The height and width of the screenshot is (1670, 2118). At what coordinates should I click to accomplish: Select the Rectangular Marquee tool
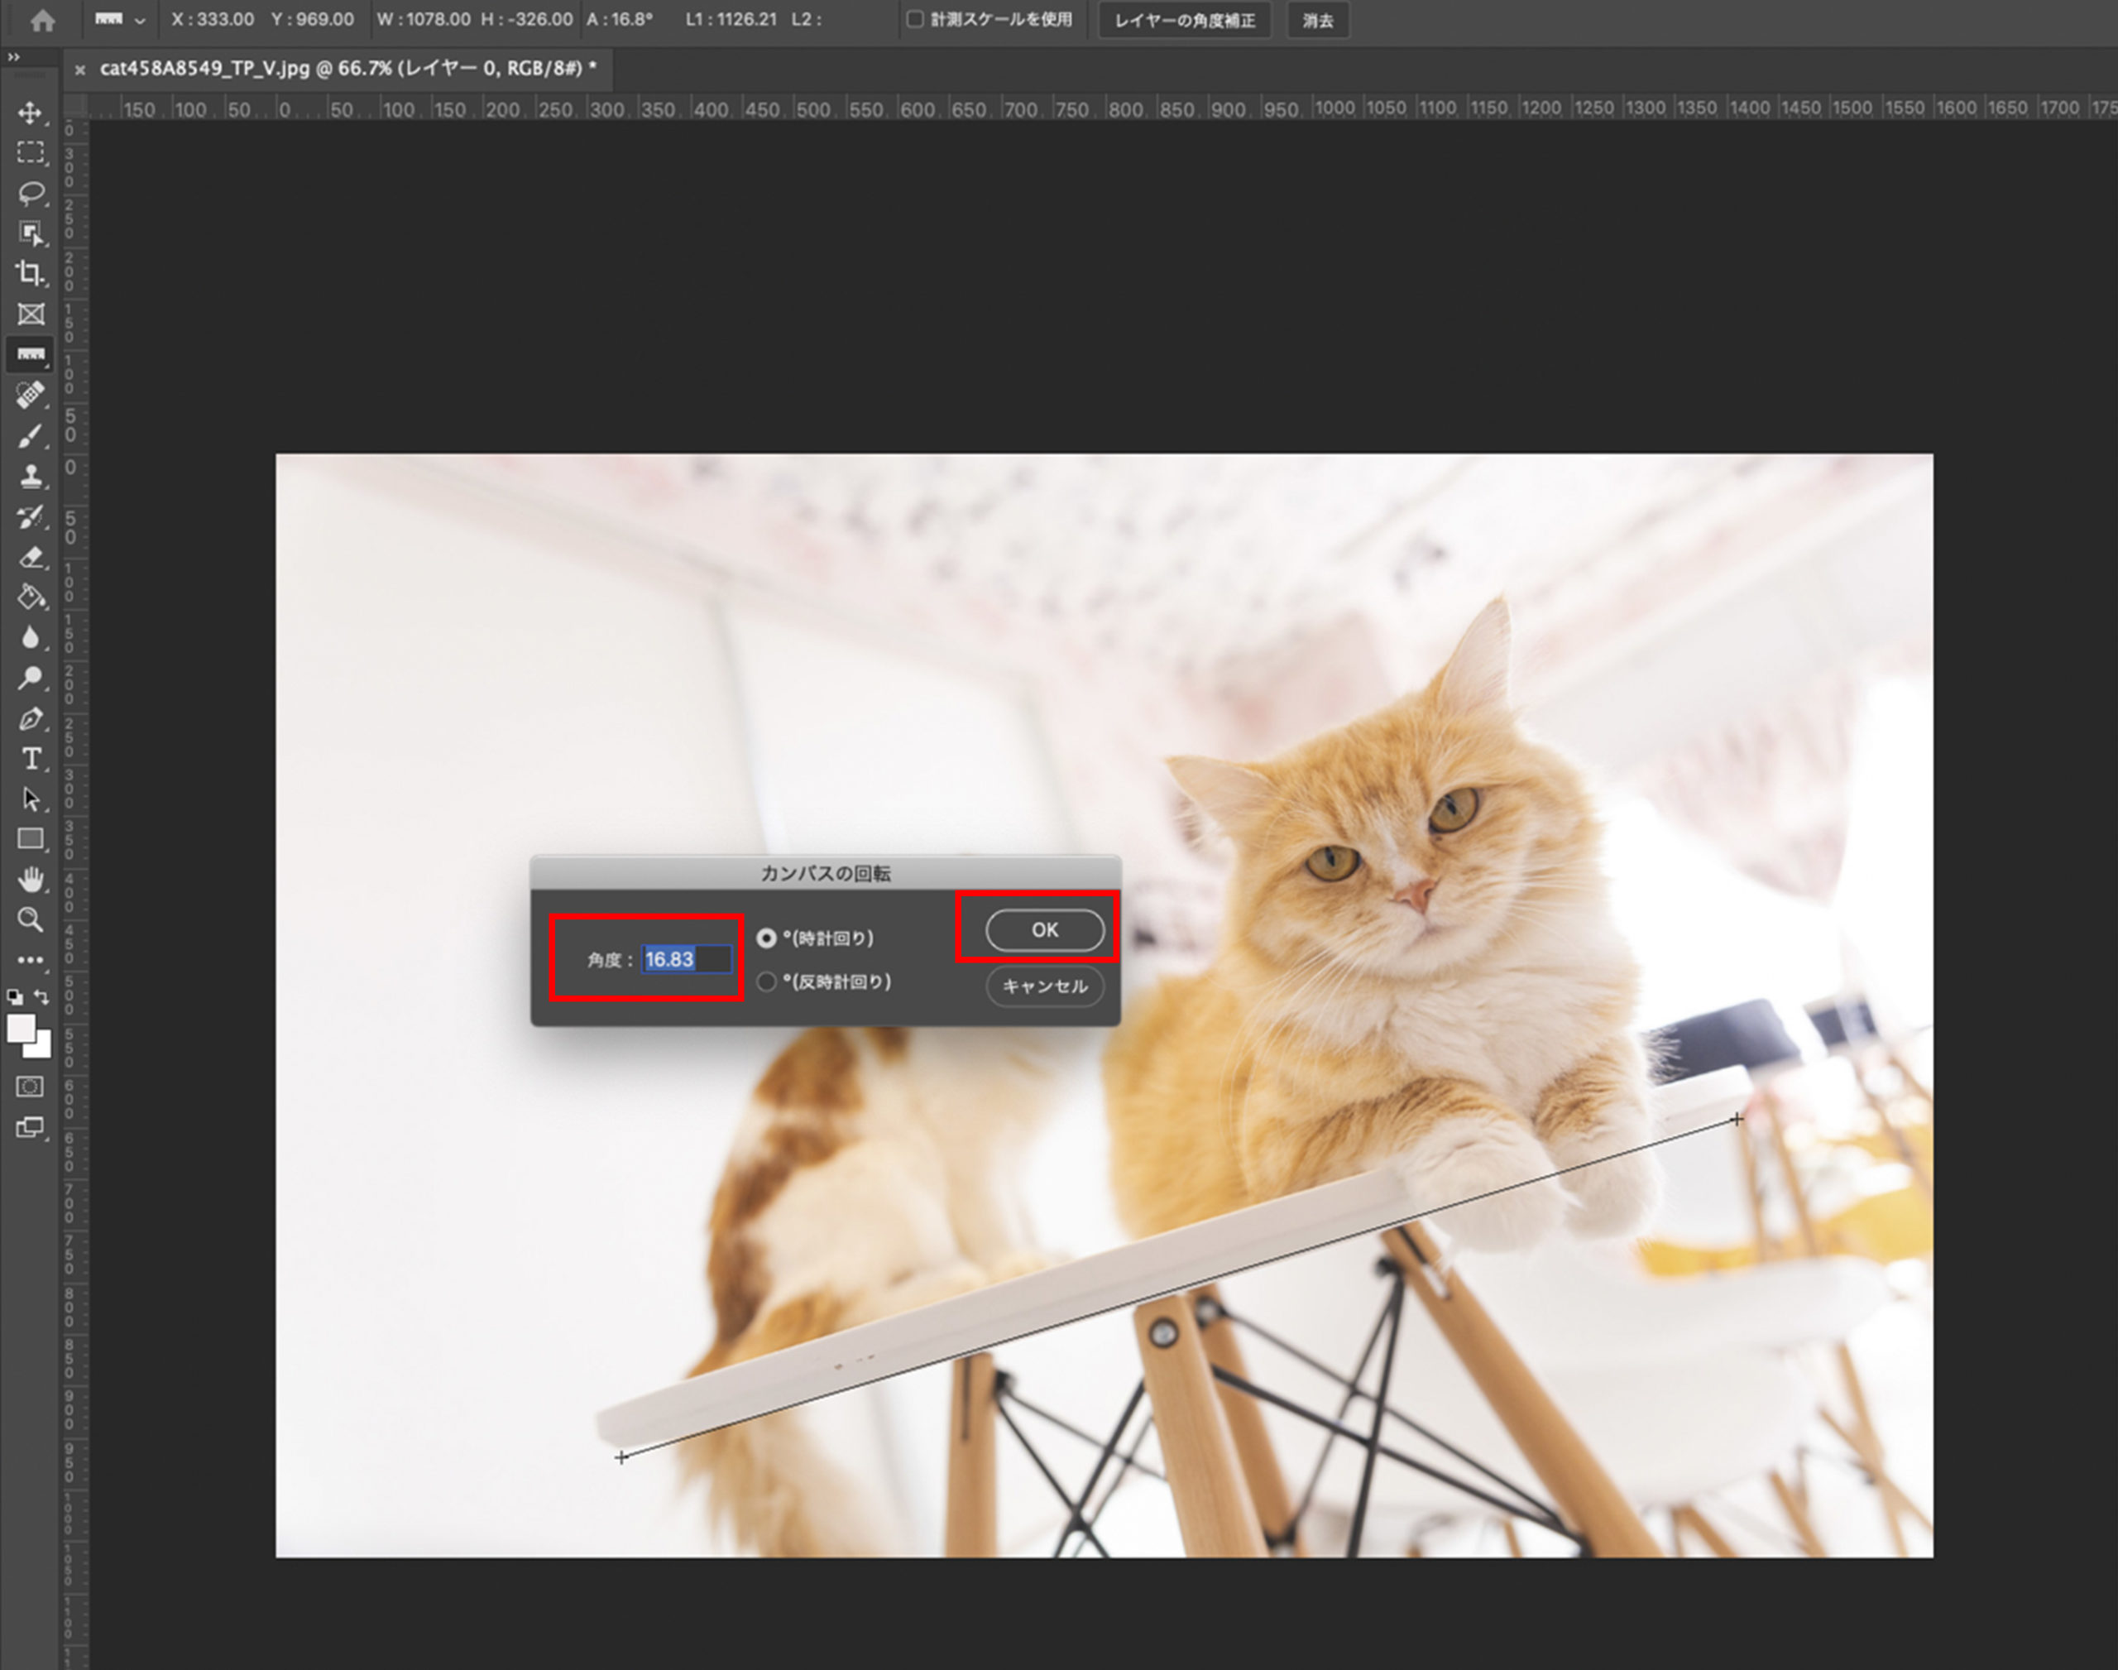tap(31, 152)
